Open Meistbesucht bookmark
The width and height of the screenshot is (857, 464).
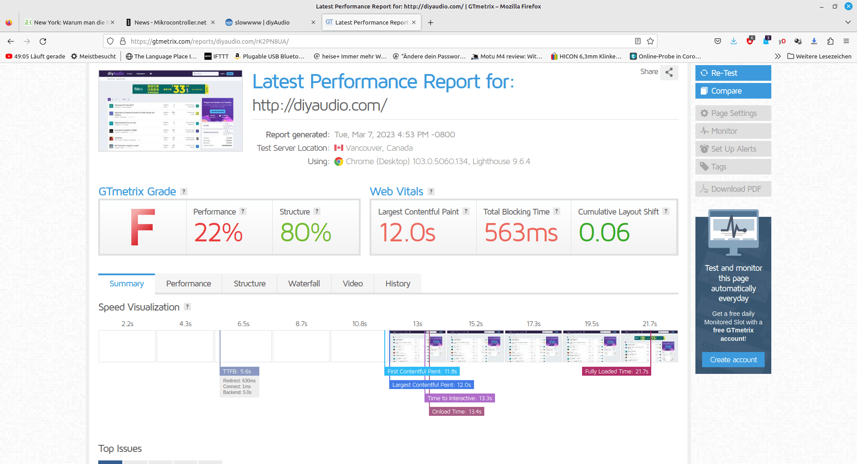[x=93, y=56]
